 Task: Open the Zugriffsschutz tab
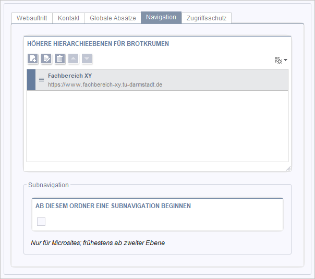click(x=207, y=18)
